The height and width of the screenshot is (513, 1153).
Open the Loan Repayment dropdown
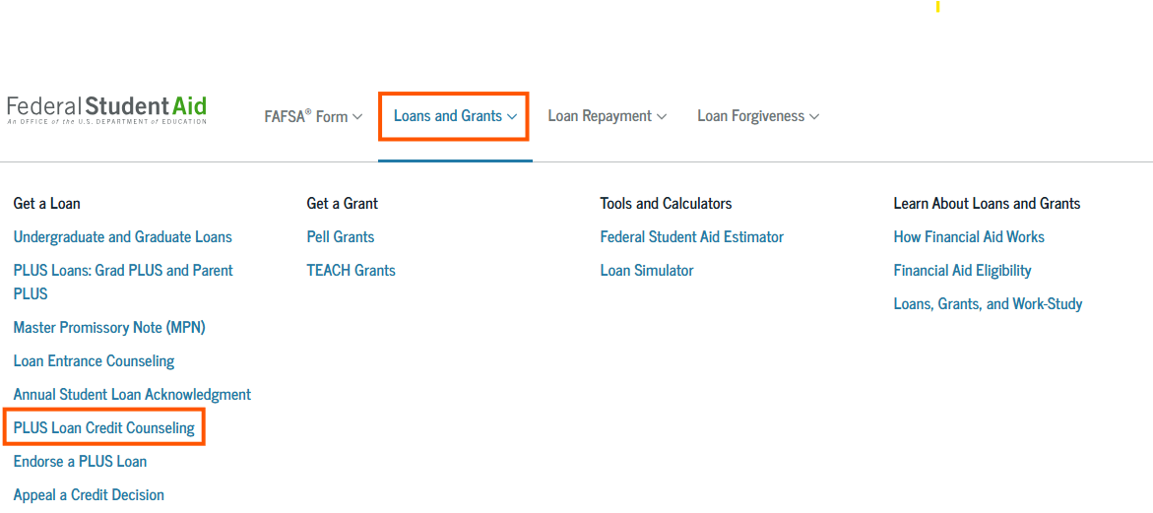click(x=607, y=116)
